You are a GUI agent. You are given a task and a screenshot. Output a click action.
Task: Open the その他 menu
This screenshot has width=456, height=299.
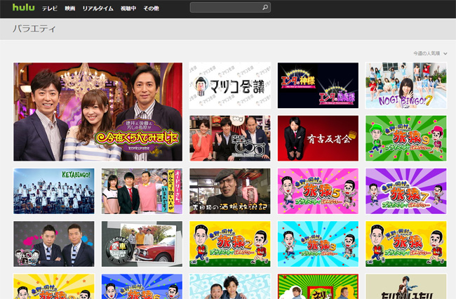tap(151, 8)
